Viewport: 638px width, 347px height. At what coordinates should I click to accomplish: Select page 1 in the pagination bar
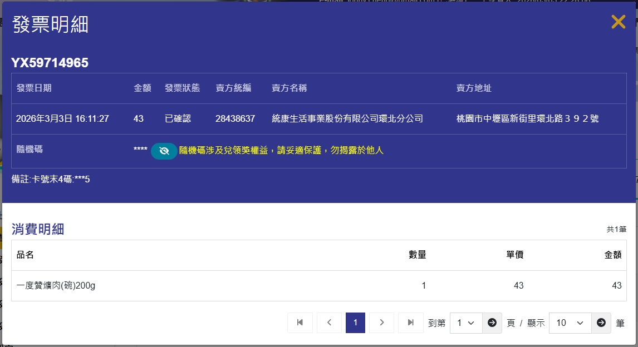tap(355, 323)
